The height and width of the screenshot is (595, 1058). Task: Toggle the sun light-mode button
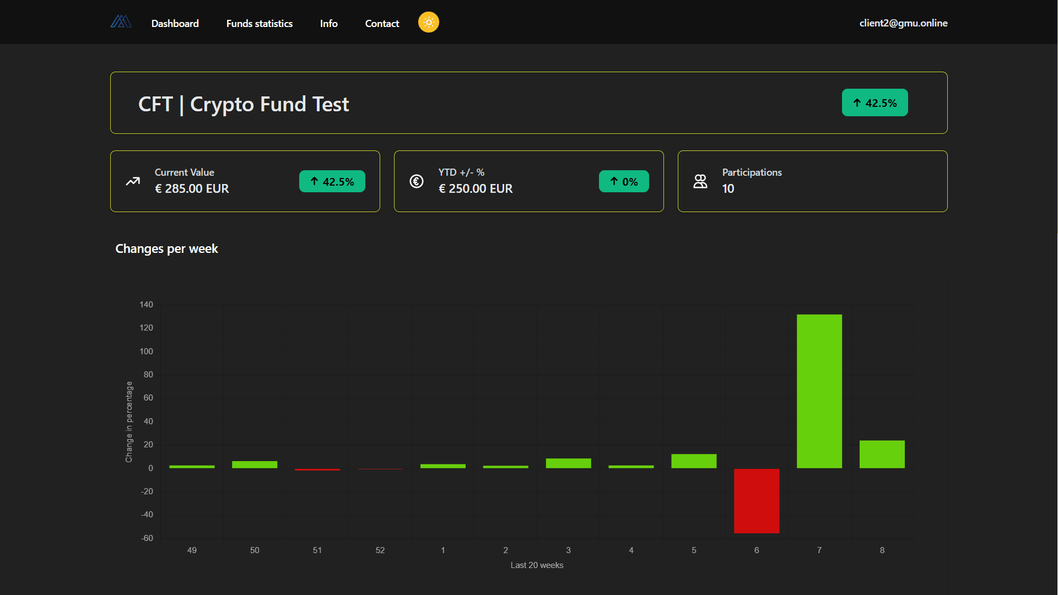tap(428, 23)
